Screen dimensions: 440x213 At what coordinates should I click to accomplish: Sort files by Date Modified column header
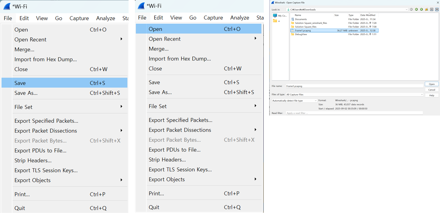pyautogui.click(x=368, y=15)
